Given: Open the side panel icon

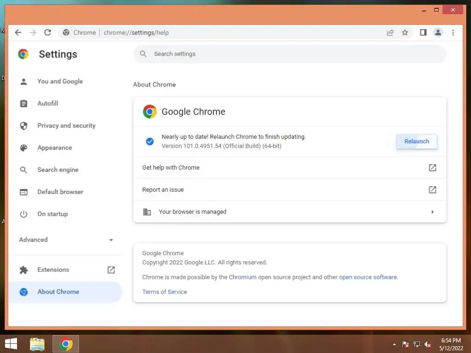Looking at the screenshot, I should tap(423, 33).
